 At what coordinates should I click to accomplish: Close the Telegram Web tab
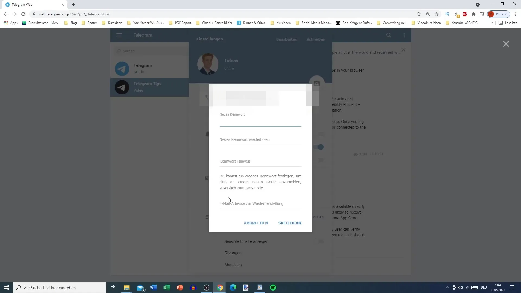(x=63, y=5)
